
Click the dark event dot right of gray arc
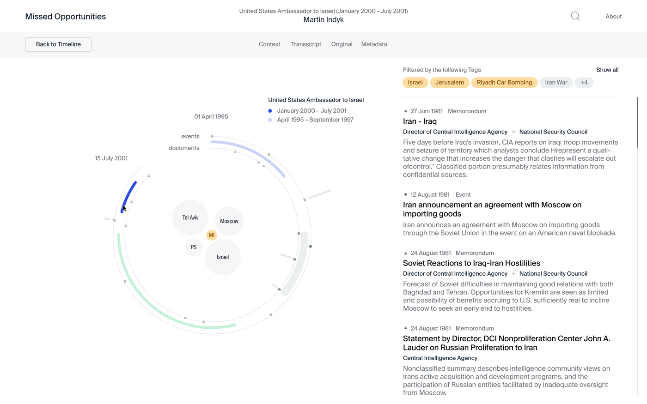click(x=311, y=247)
